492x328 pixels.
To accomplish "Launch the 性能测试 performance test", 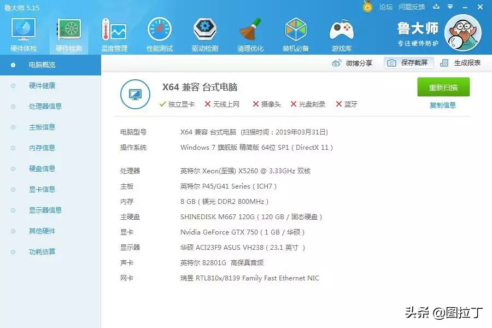I will click(159, 33).
